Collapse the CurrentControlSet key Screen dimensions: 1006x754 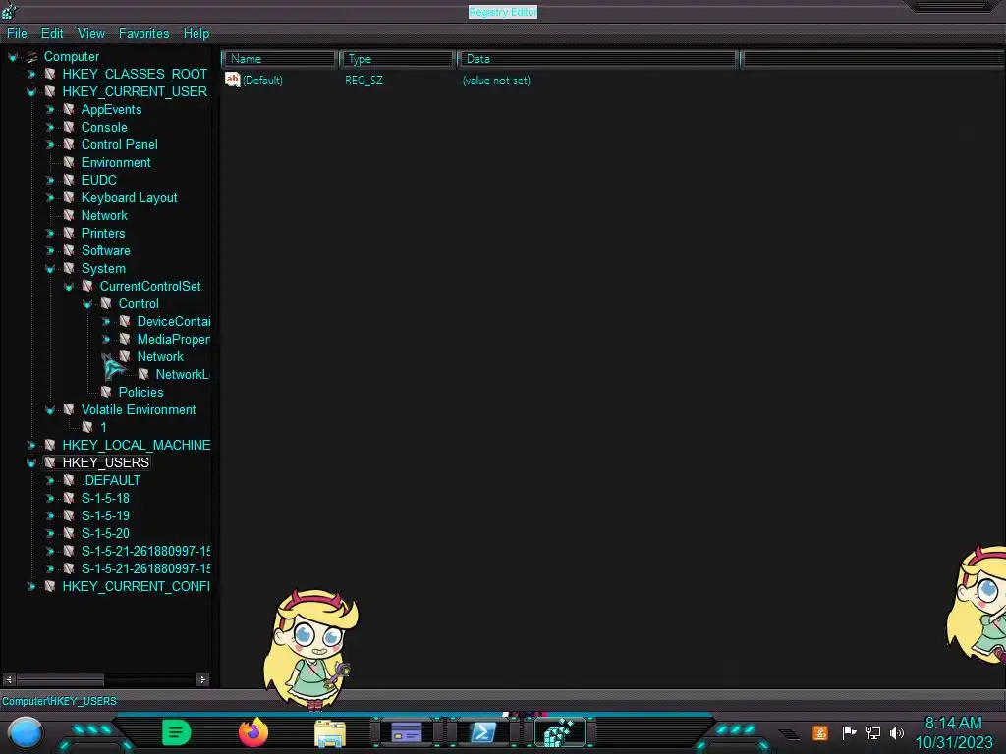(69, 287)
